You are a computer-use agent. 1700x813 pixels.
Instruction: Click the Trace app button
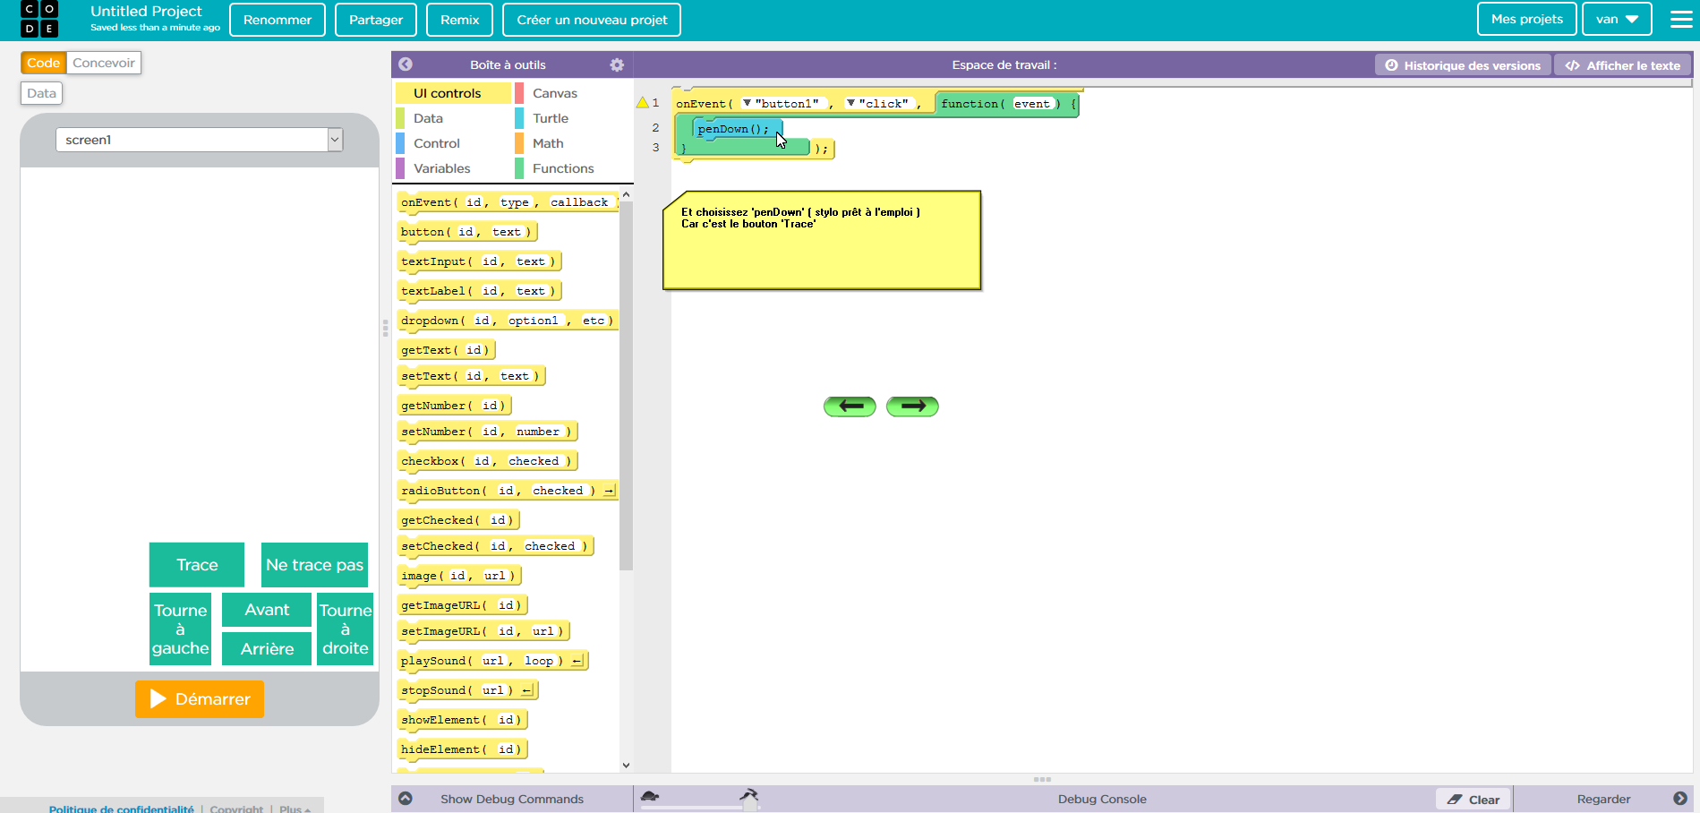coord(197,565)
